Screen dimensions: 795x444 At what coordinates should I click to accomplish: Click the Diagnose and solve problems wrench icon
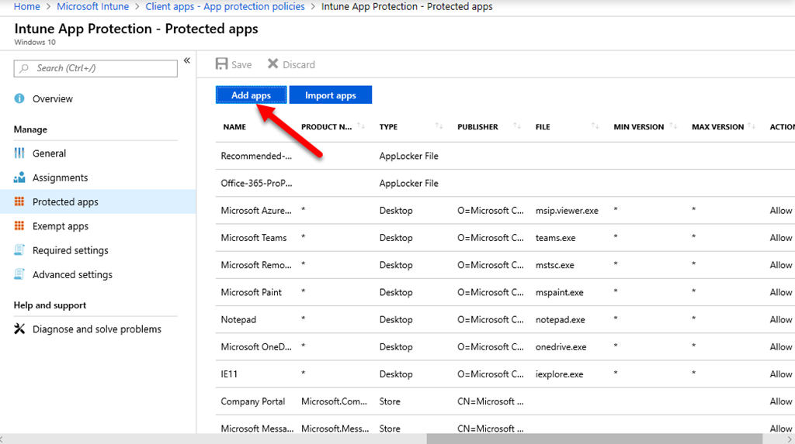point(19,329)
